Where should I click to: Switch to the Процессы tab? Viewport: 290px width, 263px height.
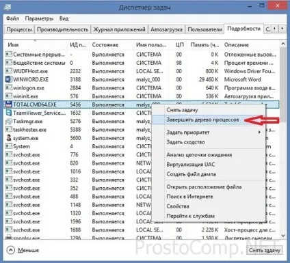click(x=19, y=29)
